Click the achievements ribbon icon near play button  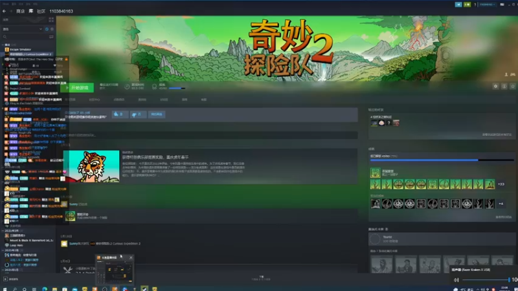(x=154, y=87)
